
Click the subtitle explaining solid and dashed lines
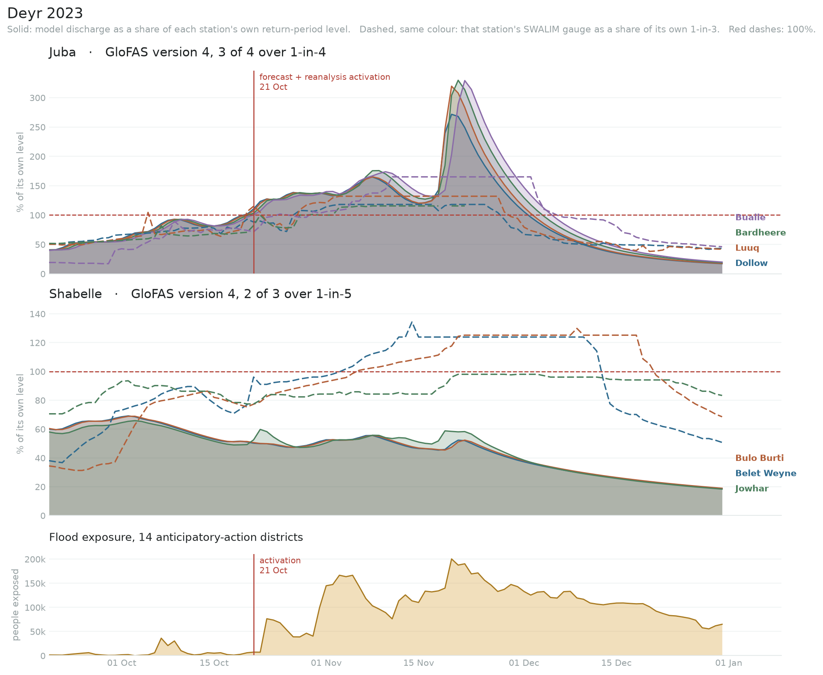411,30
